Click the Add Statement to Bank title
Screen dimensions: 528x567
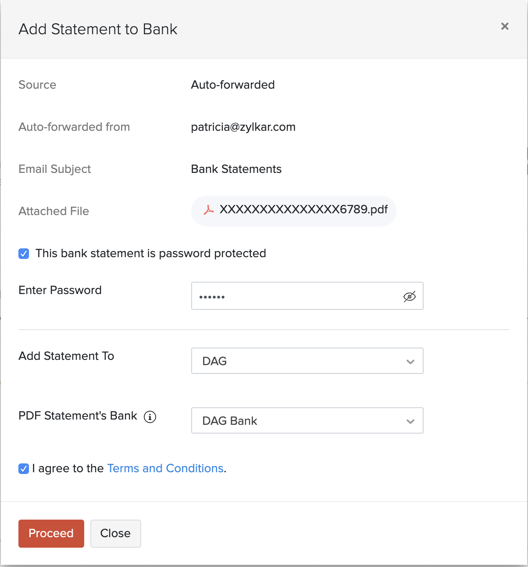click(97, 29)
